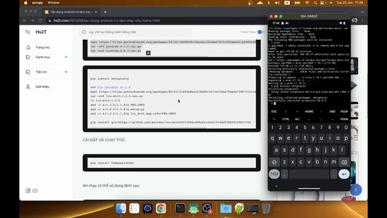Click the hs2t.com address bar

[155, 21]
